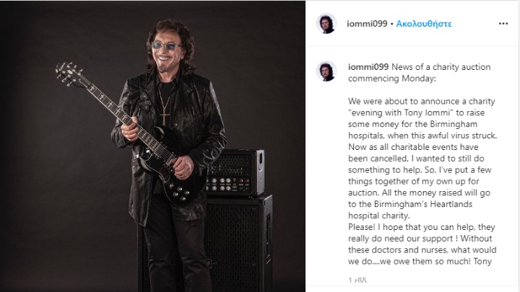Click the black guitar body in the photo
This screenshot has width=520, height=292.
click(169, 166)
